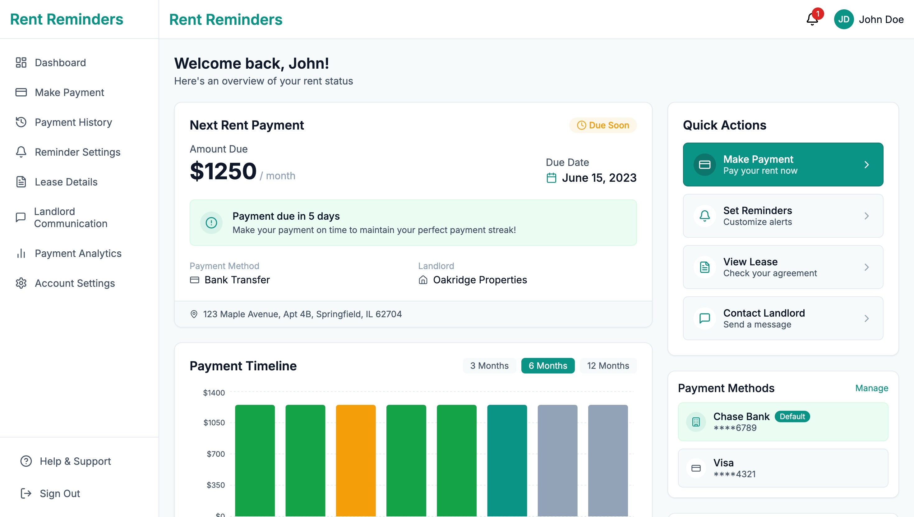This screenshot has height=517, width=914.
Task: Click the Payment History clock icon
Action: click(x=21, y=122)
